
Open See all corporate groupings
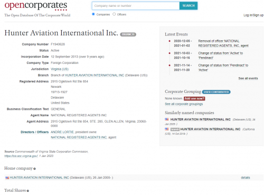(x=184, y=104)
